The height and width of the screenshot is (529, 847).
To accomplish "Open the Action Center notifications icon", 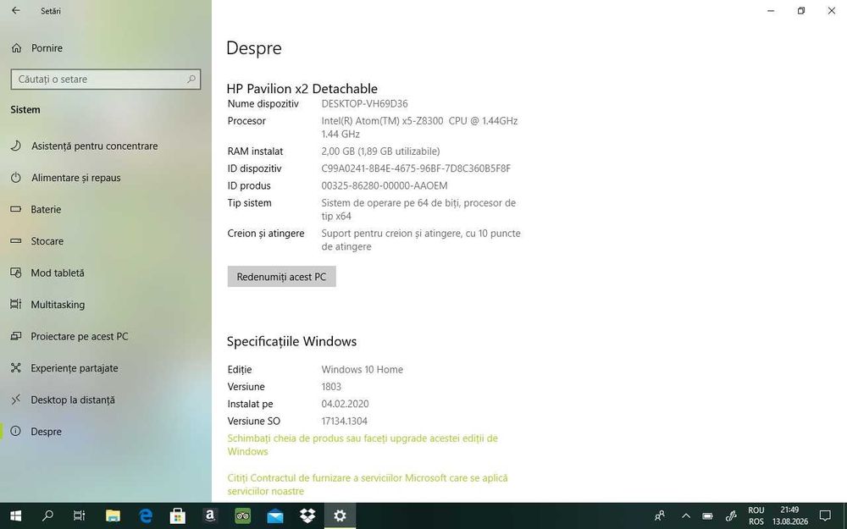I will click(825, 516).
